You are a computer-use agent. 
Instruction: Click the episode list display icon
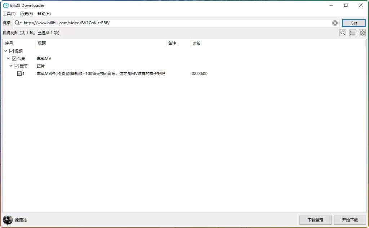(x=352, y=32)
